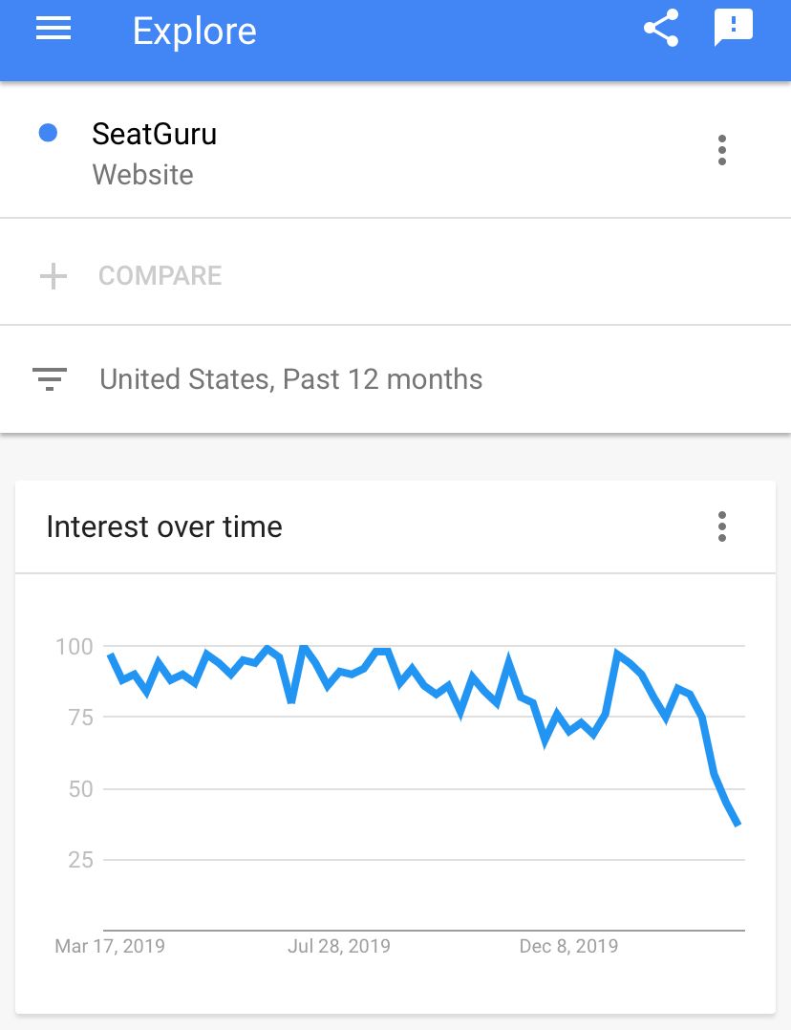Open the send feedback icon
This screenshot has height=1030, width=791.
point(733,29)
